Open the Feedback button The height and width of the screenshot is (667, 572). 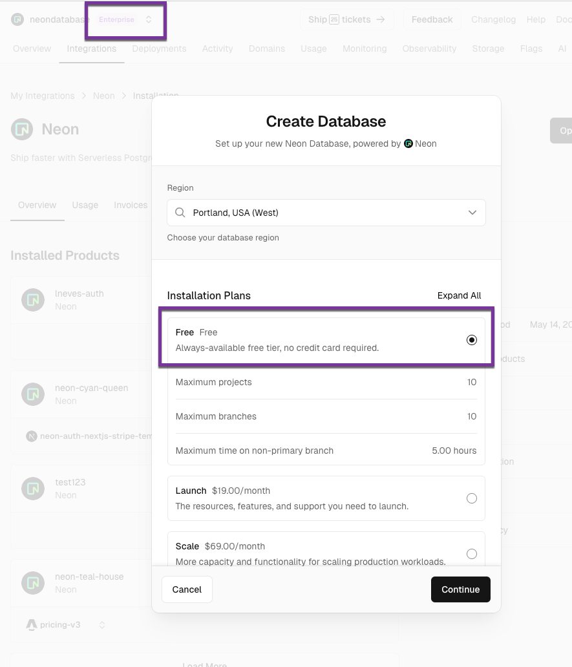(x=432, y=19)
